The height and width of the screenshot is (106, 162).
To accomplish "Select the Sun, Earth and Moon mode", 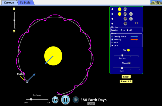I will (112, 14).
